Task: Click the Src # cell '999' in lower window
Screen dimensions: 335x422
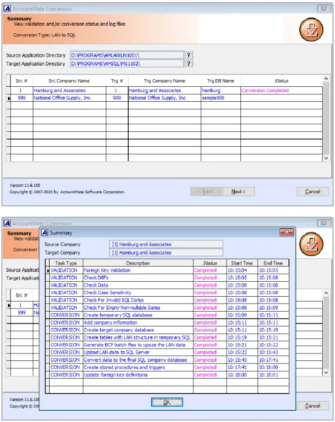Action: pyautogui.click(x=22, y=312)
